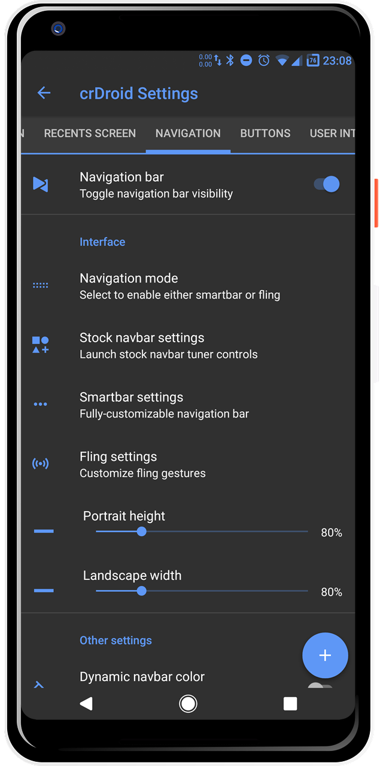Toggle the Navigation bar visibility switch

click(x=327, y=184)
